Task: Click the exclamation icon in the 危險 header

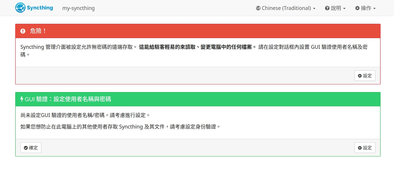Action: click(x=23, y=31)
